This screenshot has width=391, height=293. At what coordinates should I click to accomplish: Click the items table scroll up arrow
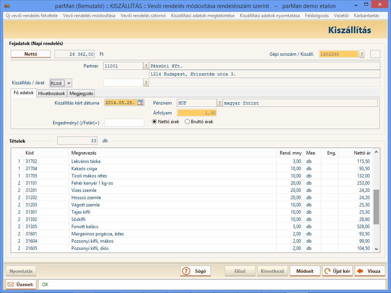click(x=376, y=152)
